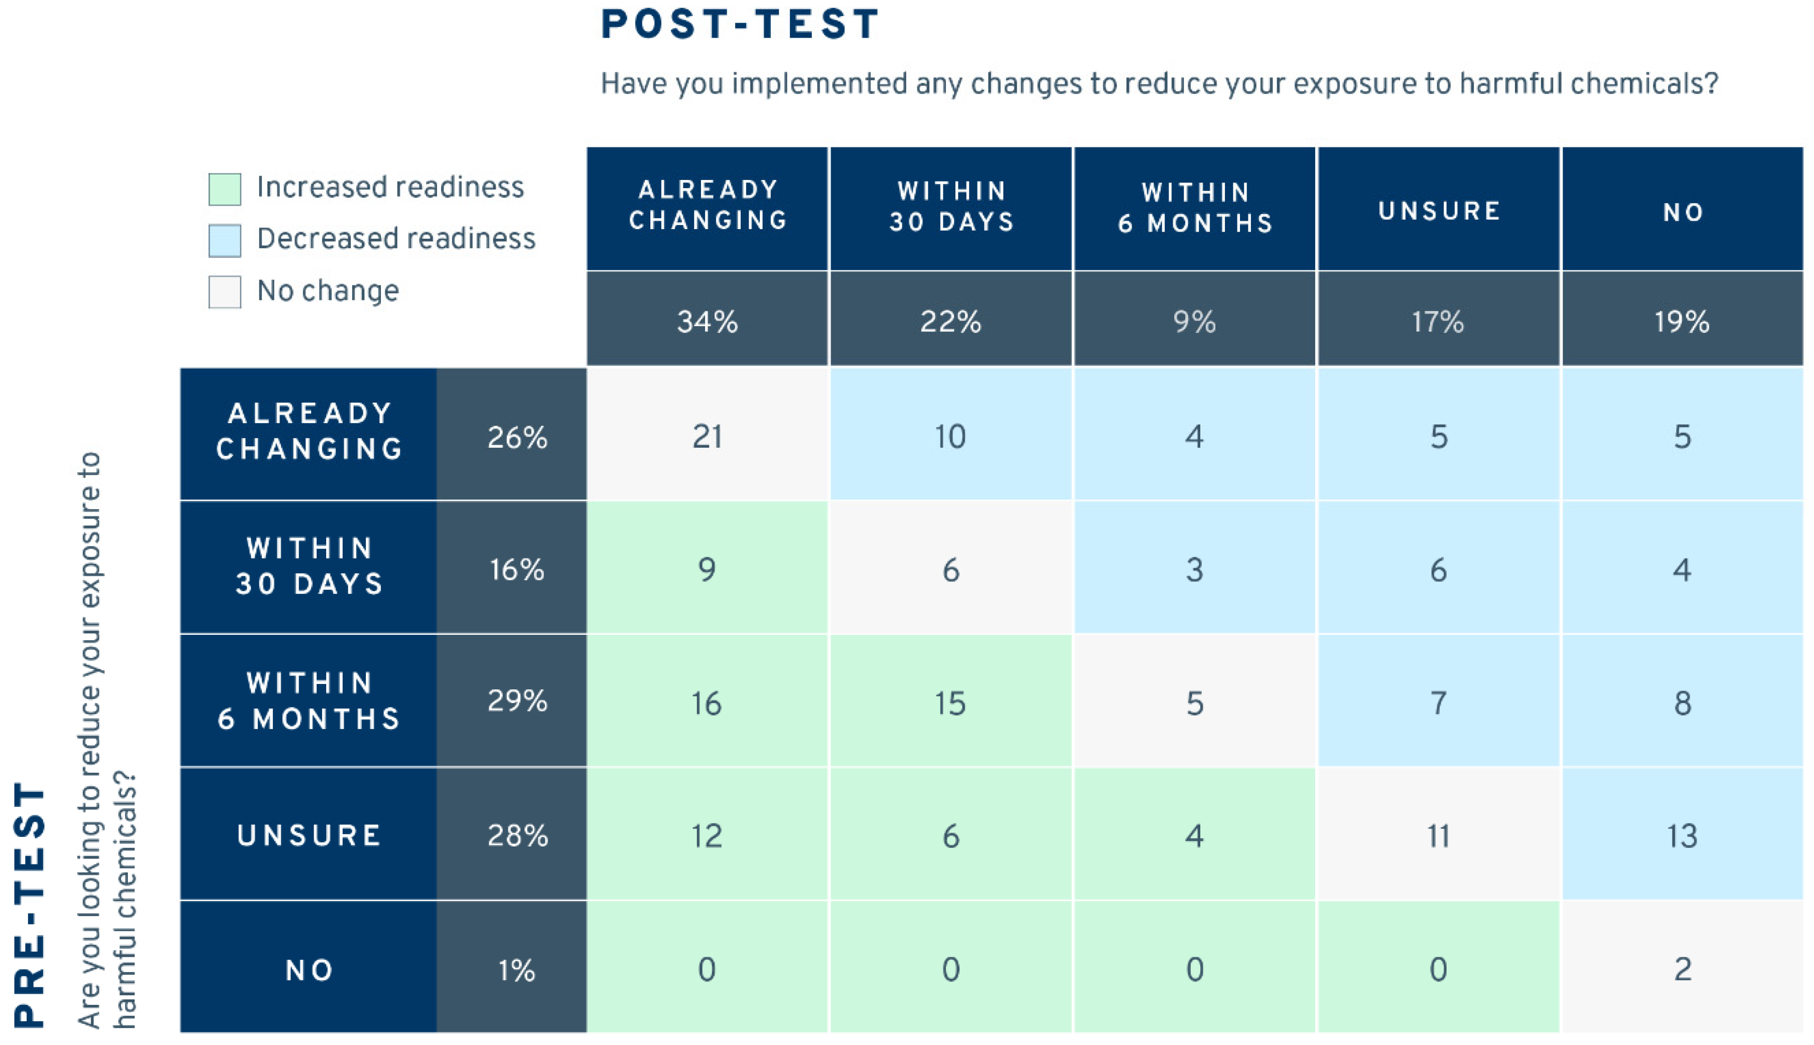Click the vertical PRE-TEST heading
The image size is (1814, 1045).
click(30, 904)
